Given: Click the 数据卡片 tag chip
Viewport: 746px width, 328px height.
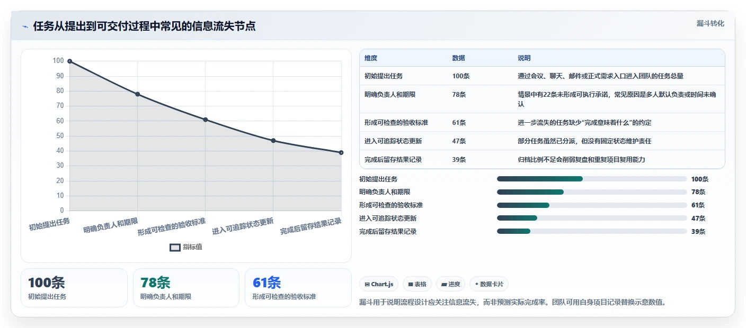Looking at the screenshot, I should point(489,284).
